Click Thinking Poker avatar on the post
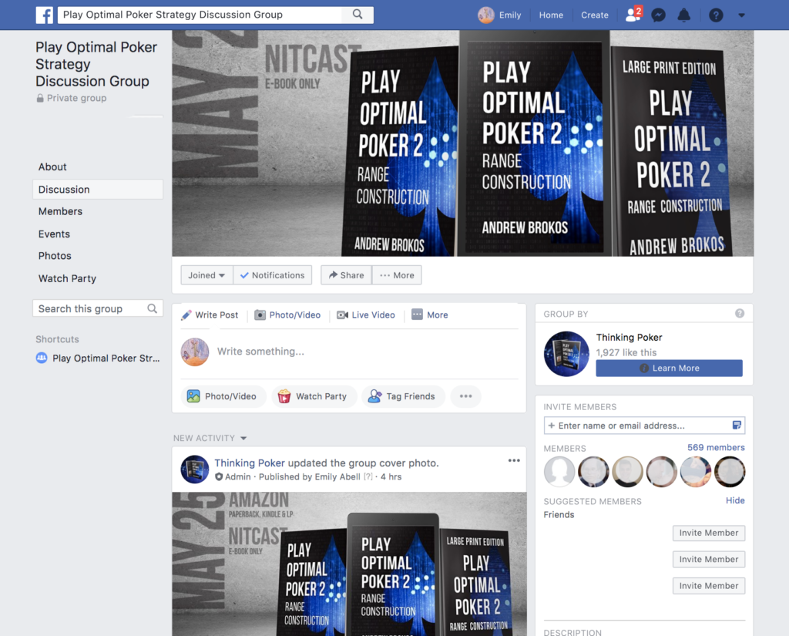789x636 pixels. tap(195, 469)
